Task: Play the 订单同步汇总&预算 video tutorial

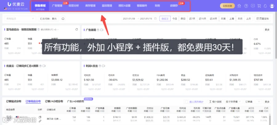Action: pos(44,66)
